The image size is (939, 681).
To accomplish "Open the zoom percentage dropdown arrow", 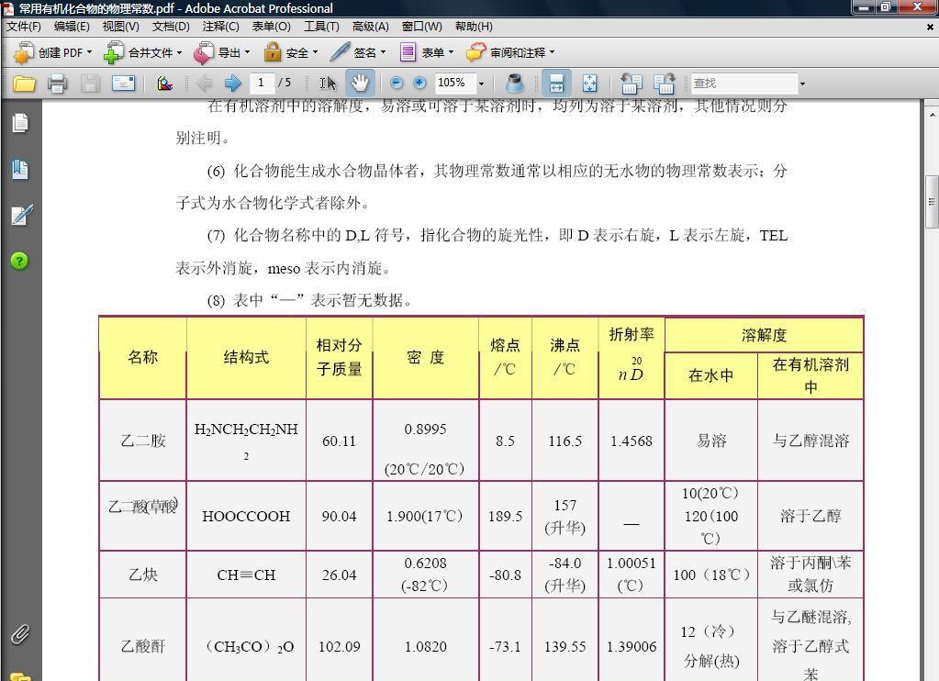I will point(481,84).
